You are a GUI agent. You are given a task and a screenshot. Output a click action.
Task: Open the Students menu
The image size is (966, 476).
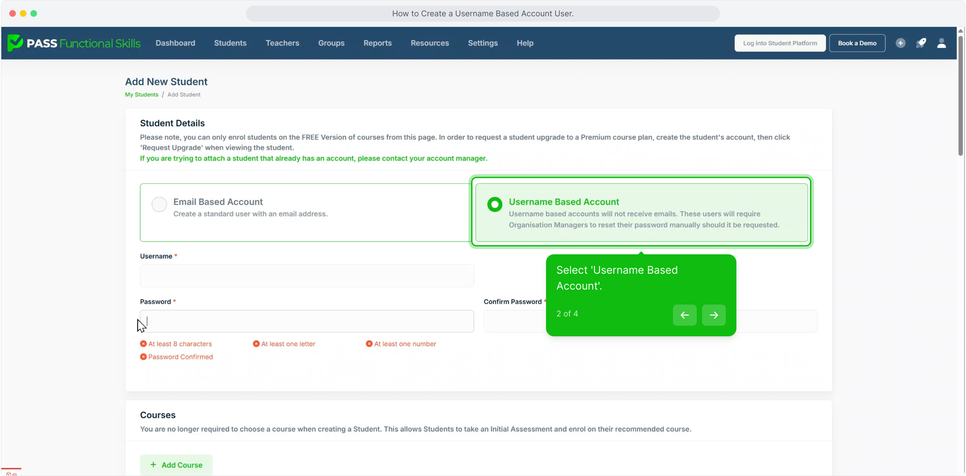pos(230,43)
